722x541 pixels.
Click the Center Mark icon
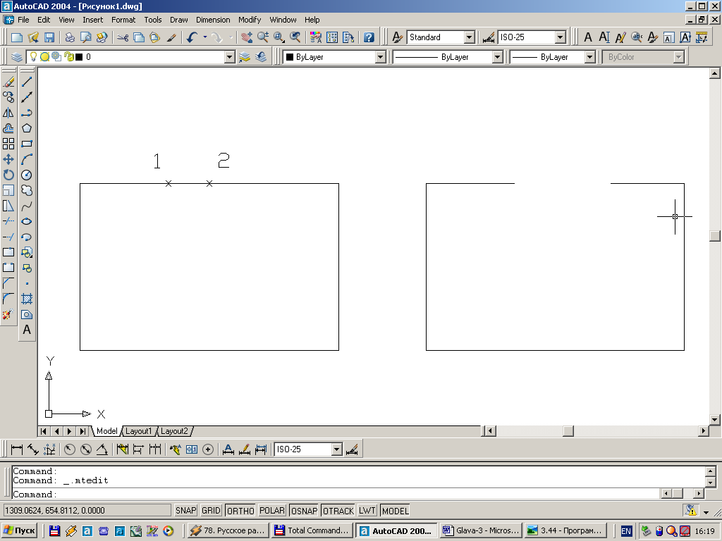[x=208, y=449]
